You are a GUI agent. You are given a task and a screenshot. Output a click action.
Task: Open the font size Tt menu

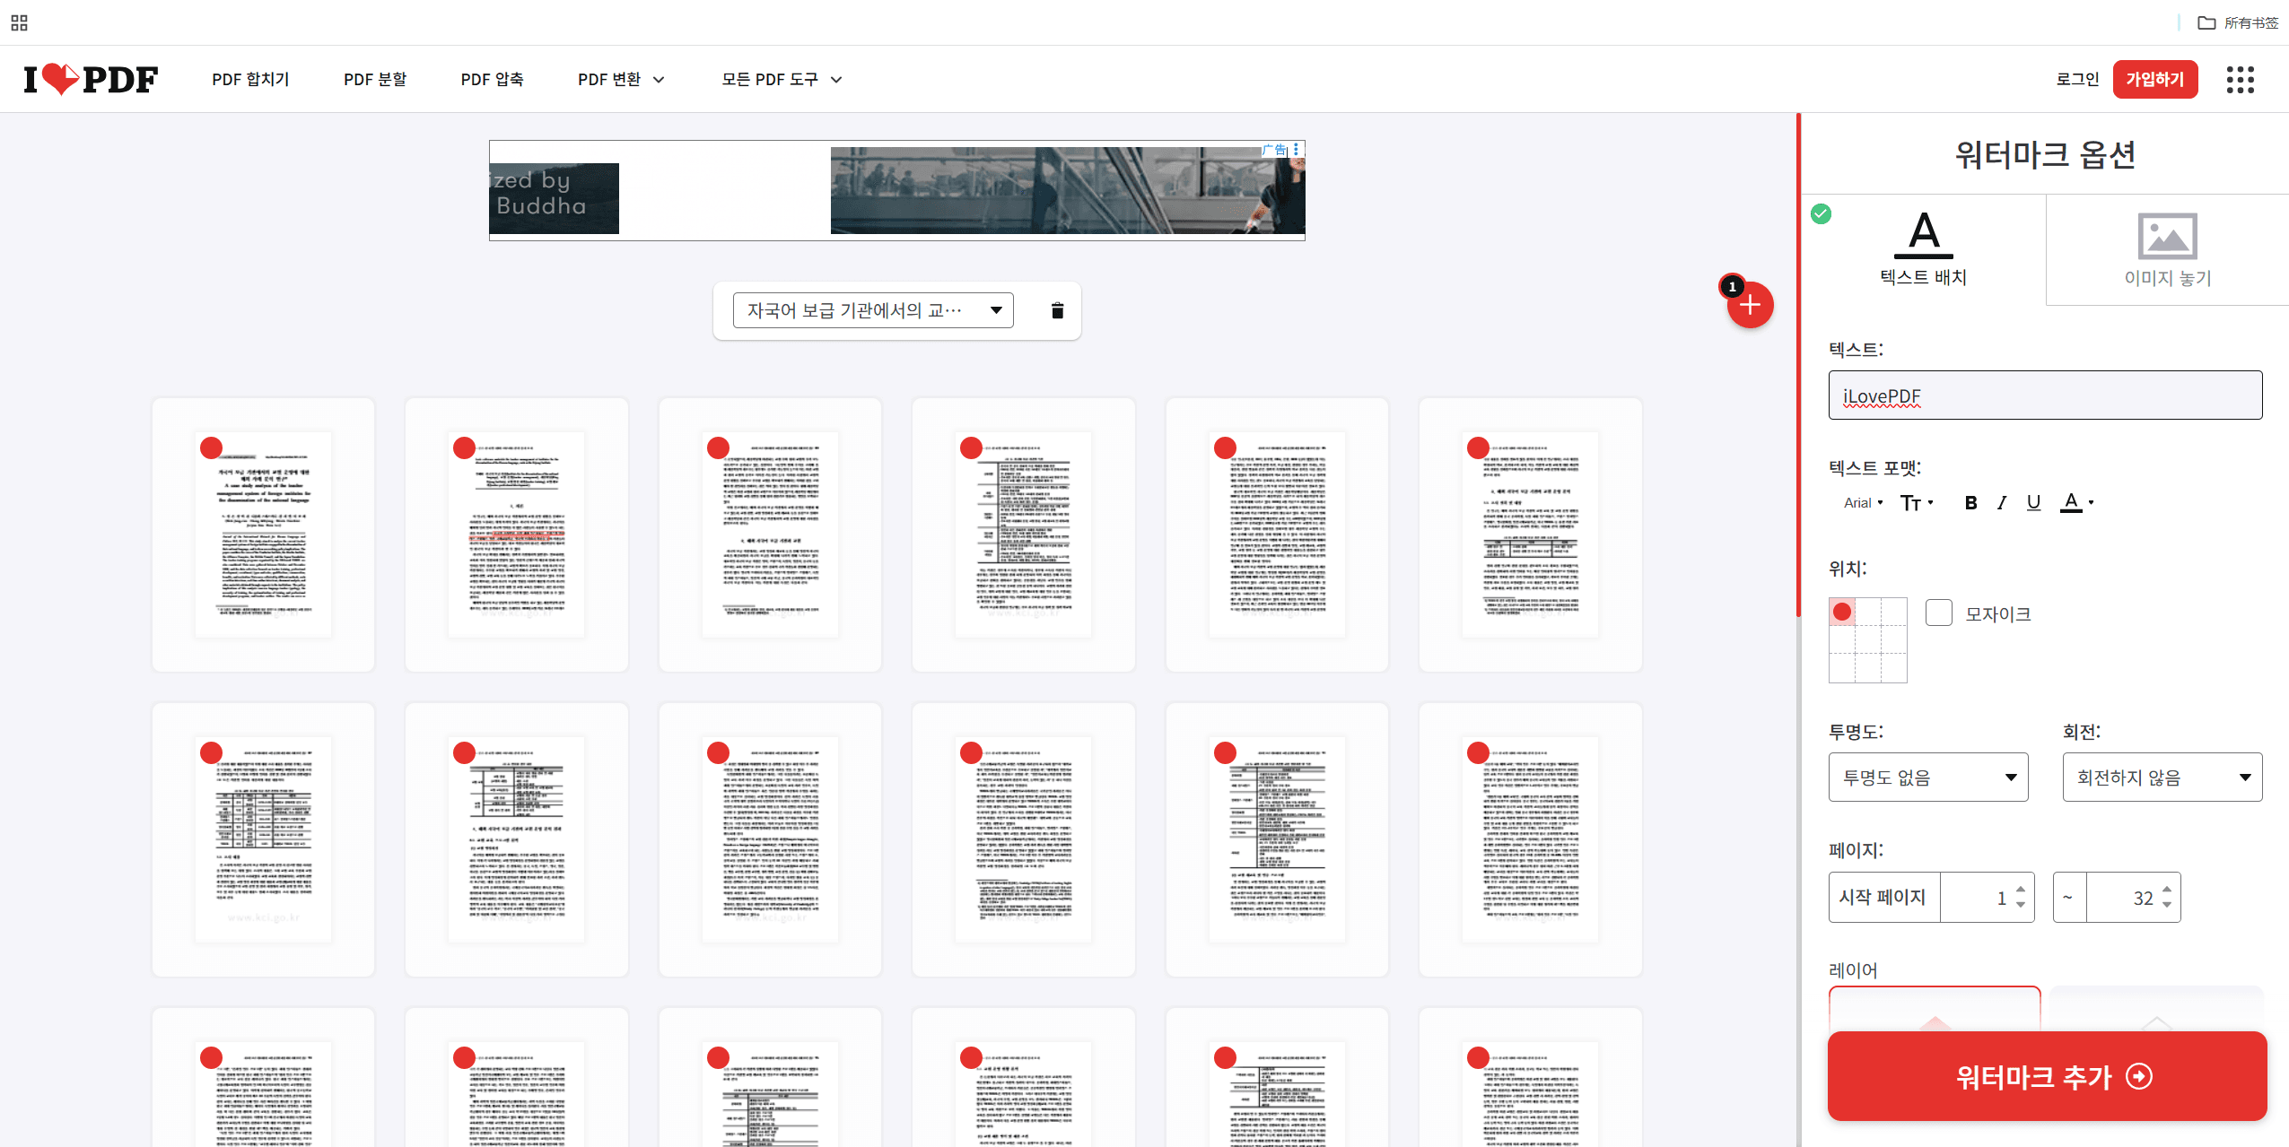click(x=1917, y=502)
